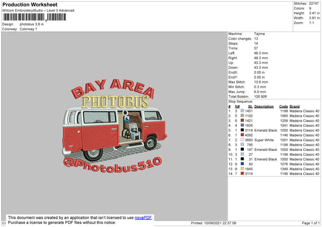Click the Height value "3.41 in"
Screen dimensions: 322x227
click(x=314, y=13)
